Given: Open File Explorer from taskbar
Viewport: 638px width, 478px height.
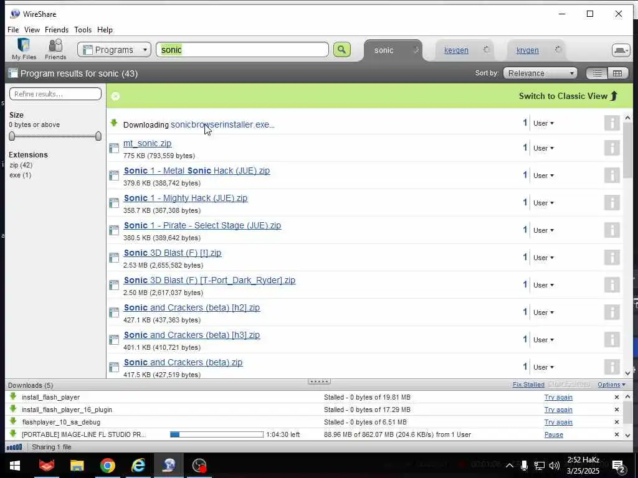Looking at the screenshot, I should [x=77, y=466].
